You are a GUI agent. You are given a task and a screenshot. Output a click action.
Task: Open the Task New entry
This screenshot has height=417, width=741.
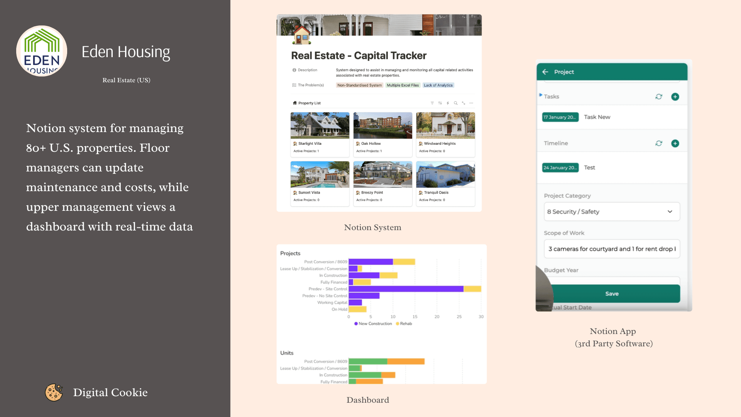[x=597, y=117]
